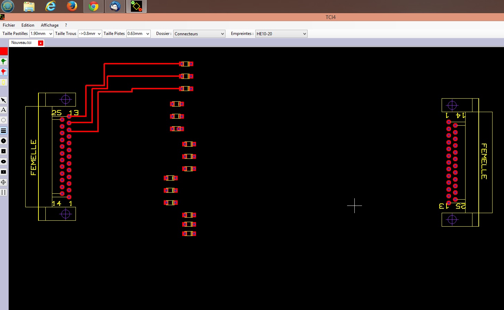
Task: Click the top mounting hole of left connector
Action: tap(65, 100)
